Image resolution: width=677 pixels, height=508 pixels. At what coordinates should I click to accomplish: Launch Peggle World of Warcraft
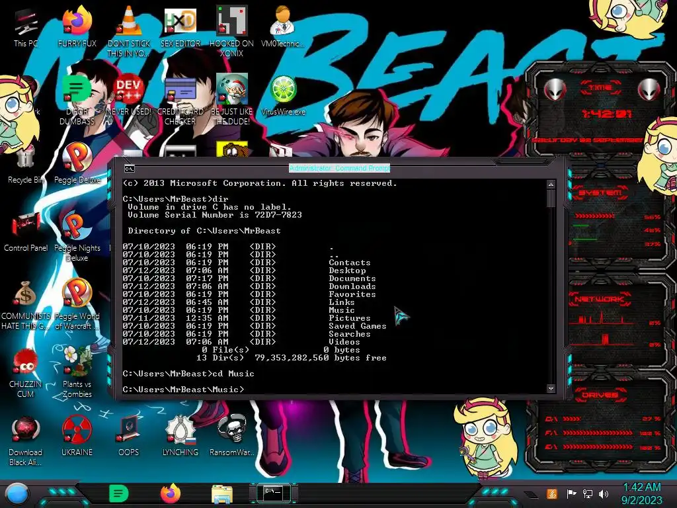tap(77, 304)
